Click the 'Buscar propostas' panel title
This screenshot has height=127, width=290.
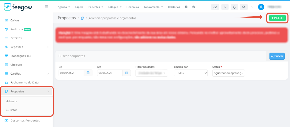click(72, 56)
